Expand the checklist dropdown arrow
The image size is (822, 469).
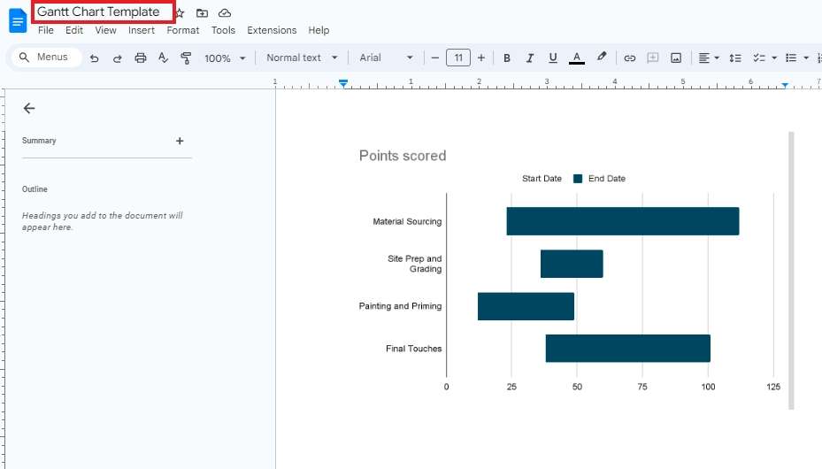[773, 58]
